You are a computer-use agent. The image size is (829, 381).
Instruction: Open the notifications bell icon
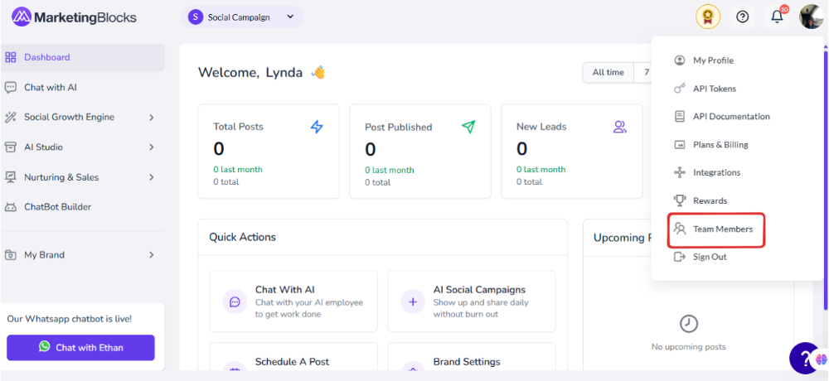(777, 17)
